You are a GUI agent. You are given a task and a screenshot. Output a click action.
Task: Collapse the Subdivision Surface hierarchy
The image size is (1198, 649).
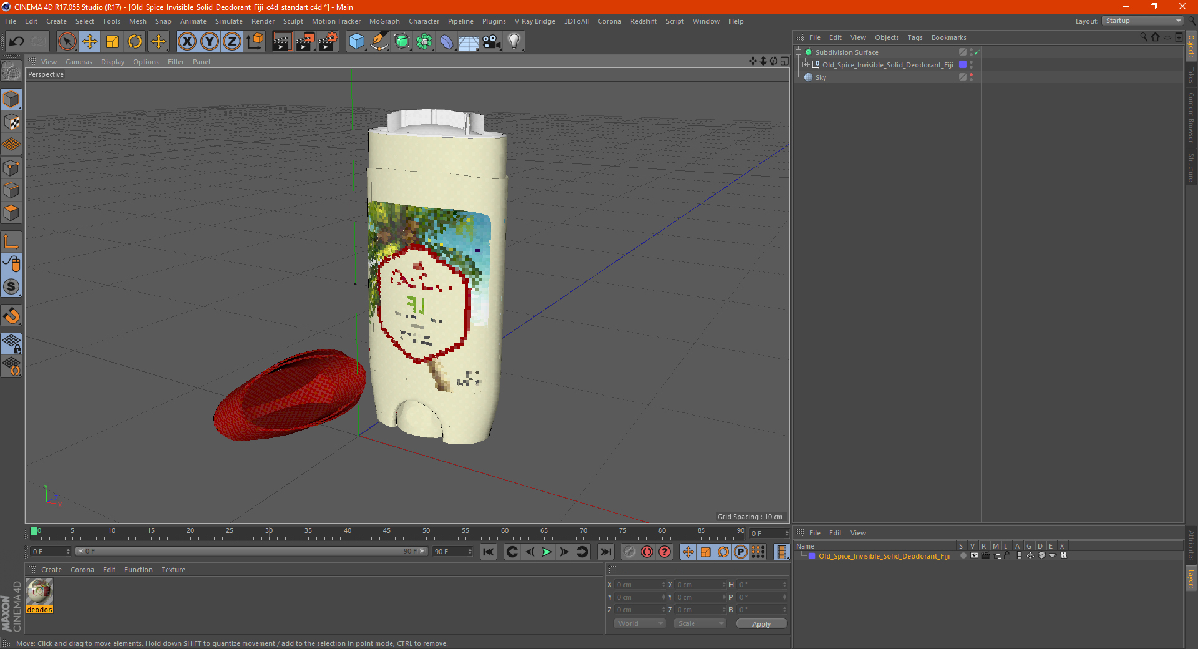799,52
